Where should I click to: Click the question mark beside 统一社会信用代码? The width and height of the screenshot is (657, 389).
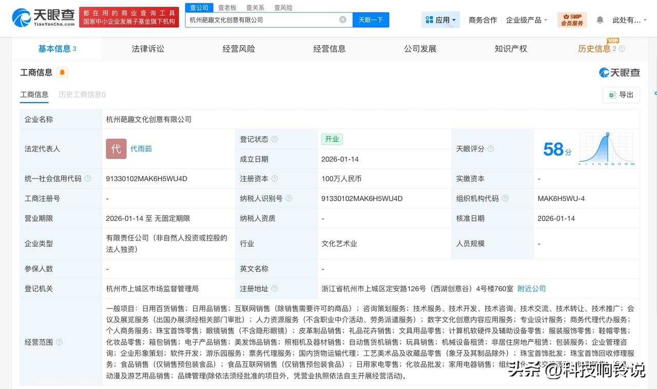point(87,179)
